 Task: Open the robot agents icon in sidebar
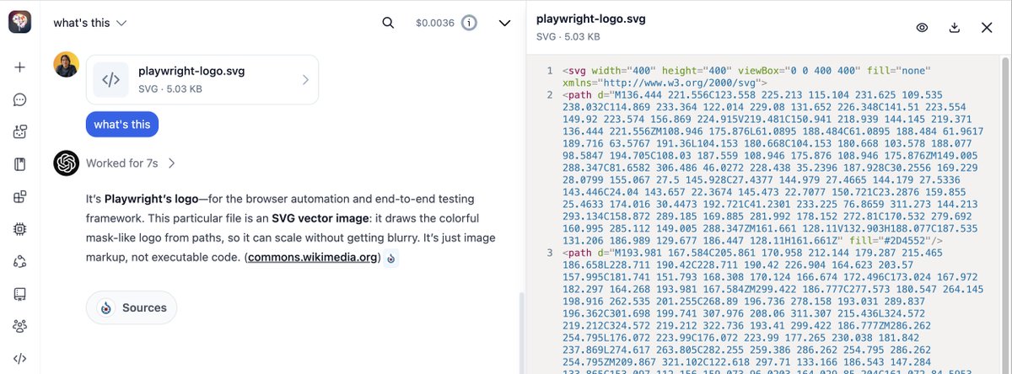[x=20, y=132]
